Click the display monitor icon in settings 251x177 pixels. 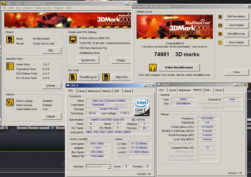[73, 39]
